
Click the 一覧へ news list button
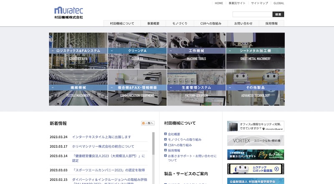148,123
